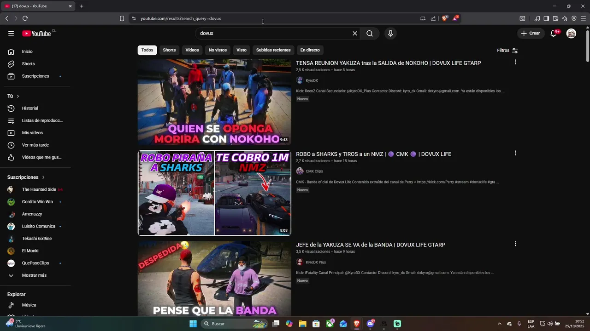Open a new browser tab with plus
Image resolution: width=590 pixels, height=331 pixels.
[x=82, y=6]
